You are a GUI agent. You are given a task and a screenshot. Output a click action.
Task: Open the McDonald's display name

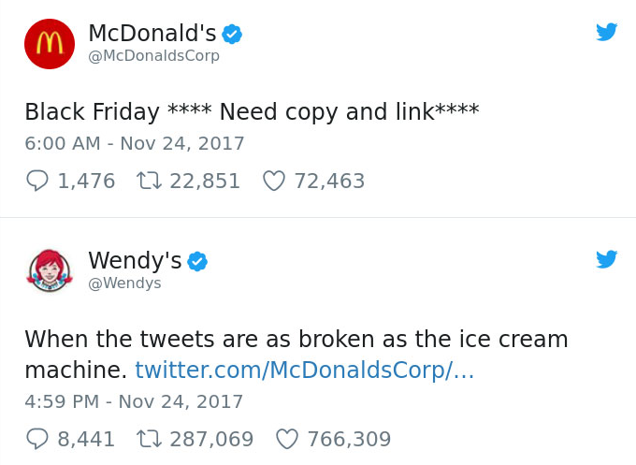152,34
